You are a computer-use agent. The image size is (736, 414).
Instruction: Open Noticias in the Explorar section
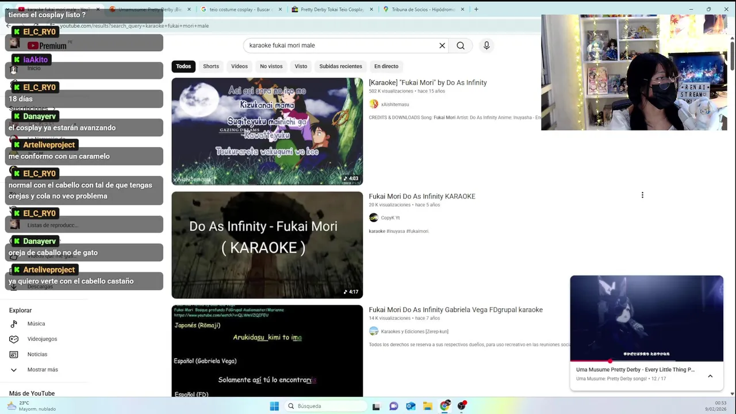[x=37, y=354]
